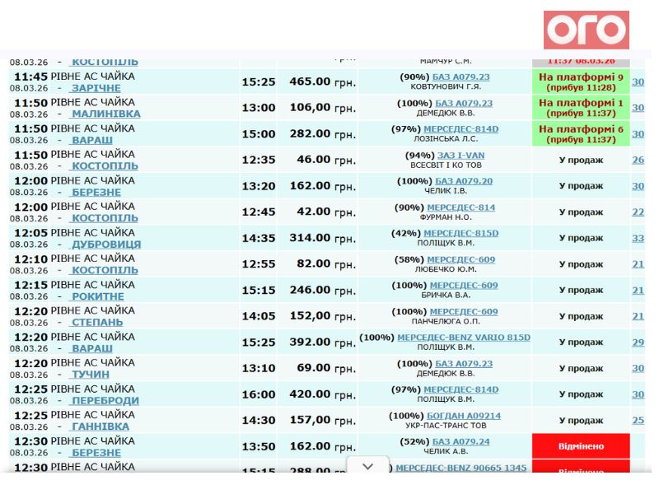Open the РОКИТНЕ route link

pos(97,296)
